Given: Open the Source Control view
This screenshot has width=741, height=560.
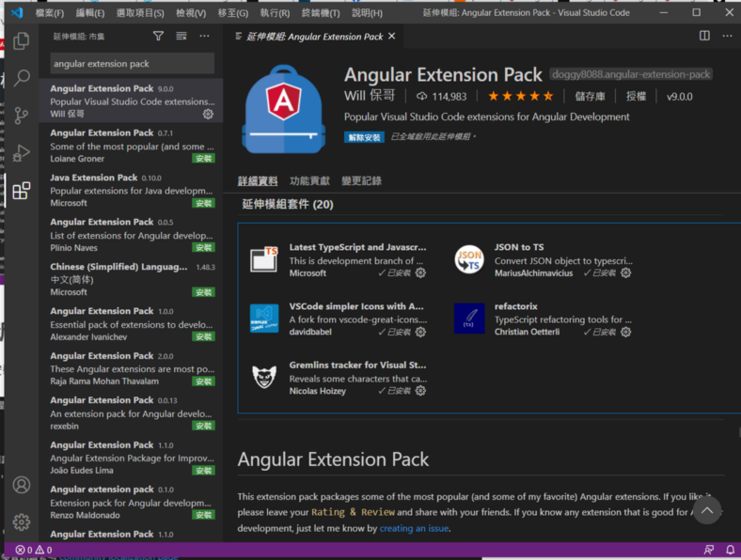Looking at the screenshot, I should [22, 116].
